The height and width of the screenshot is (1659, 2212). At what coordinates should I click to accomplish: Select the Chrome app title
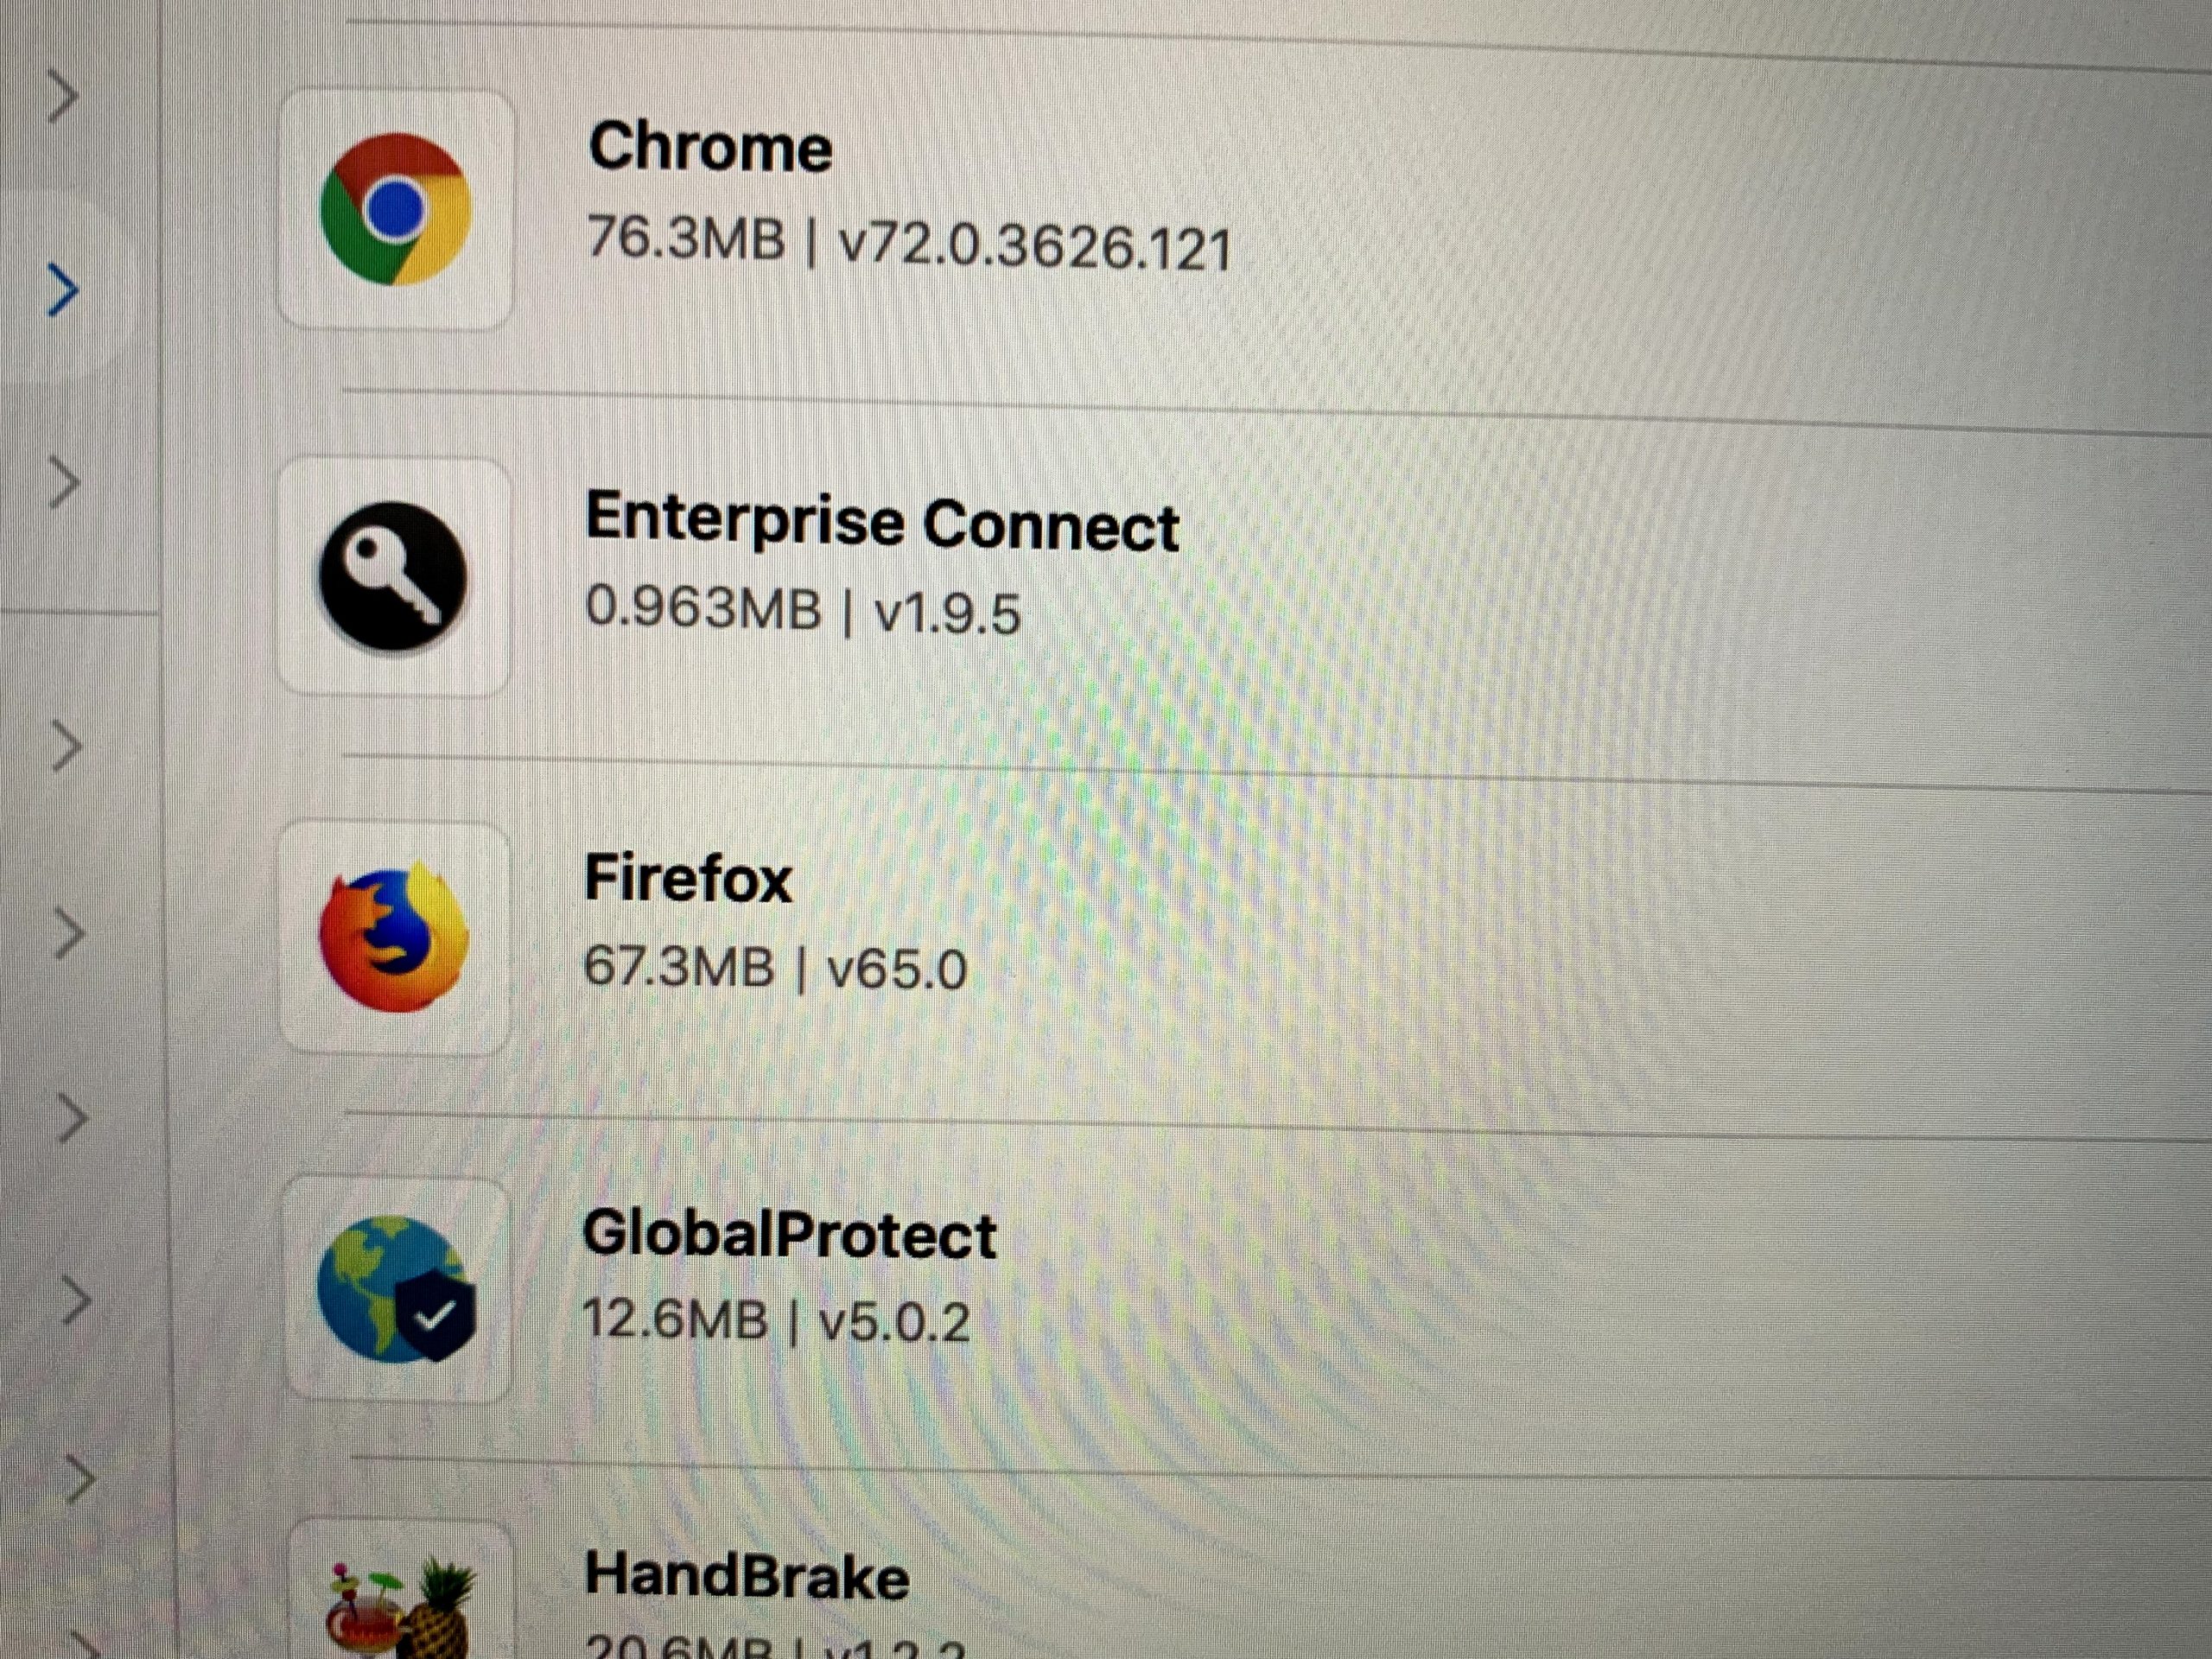pos(710,148)
